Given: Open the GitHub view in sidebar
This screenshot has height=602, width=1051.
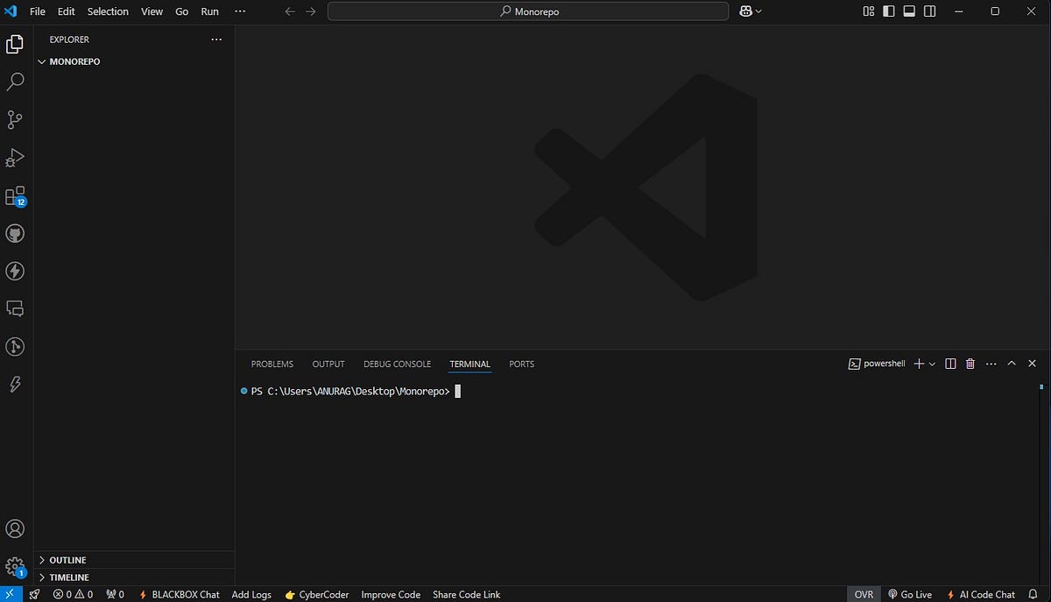Looking at the screenshot, I should 15,233.
